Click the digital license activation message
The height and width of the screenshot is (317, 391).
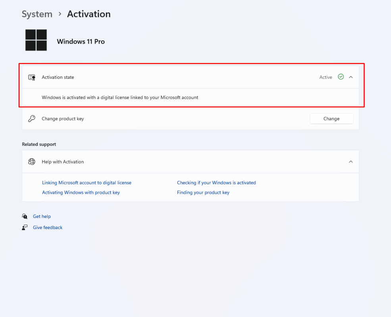tap(120, 97)
